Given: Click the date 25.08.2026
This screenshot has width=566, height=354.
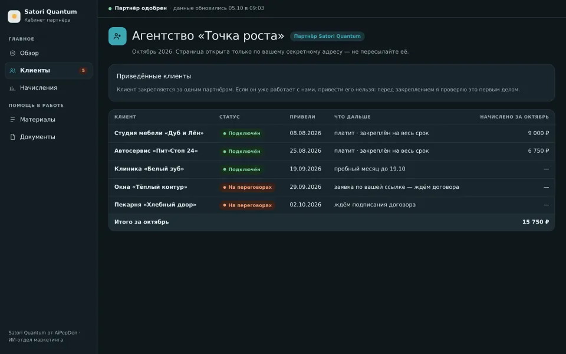Looking at the screenshot, I should [x=305, y=150].
